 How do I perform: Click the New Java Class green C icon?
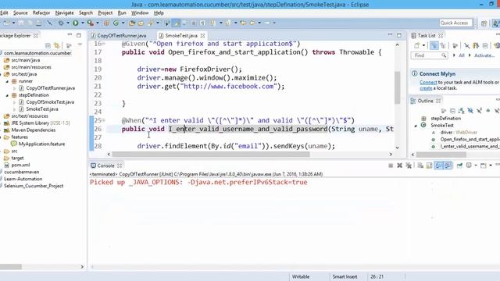coord(116,23)
